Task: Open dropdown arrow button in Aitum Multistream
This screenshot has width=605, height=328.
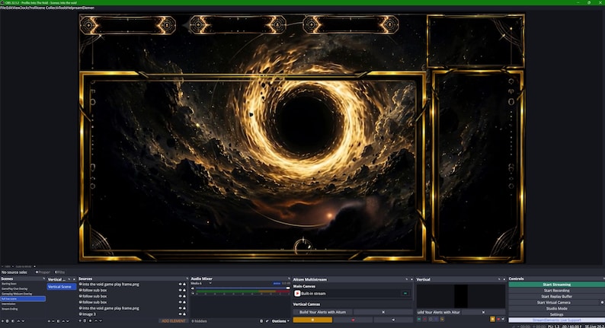Action: pyautogui.click(x=393, y=320)
